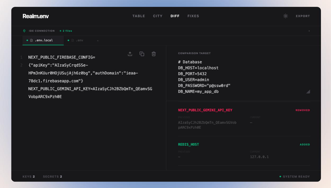331x188 pixels.
Task: Click the REMOVED badge on NEXT_PUBLIC_GEMINI_API_KEY
Action: 302,110
